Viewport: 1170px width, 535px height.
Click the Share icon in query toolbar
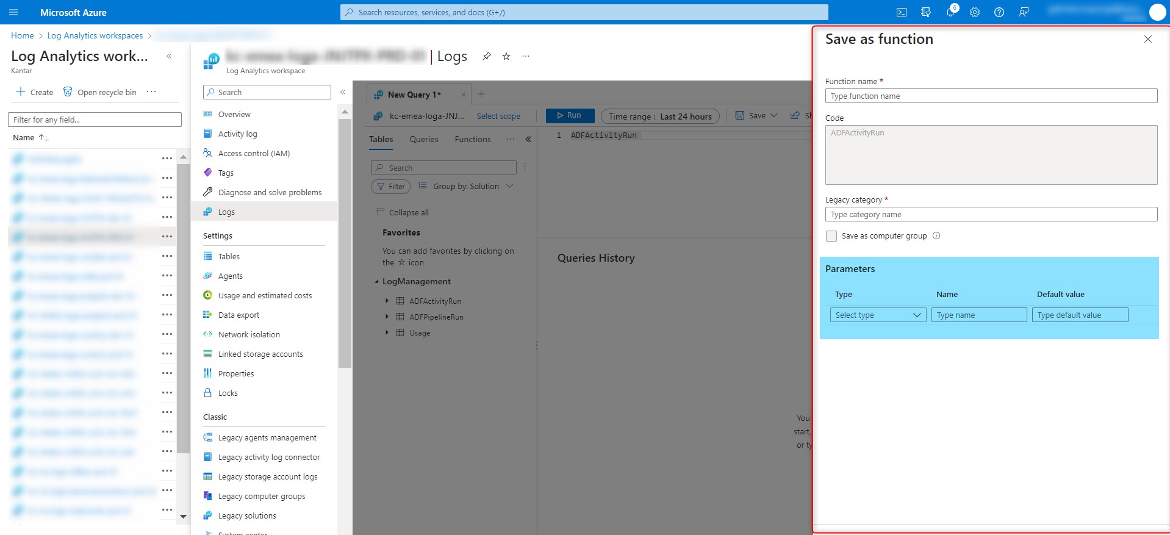point(795,115)
